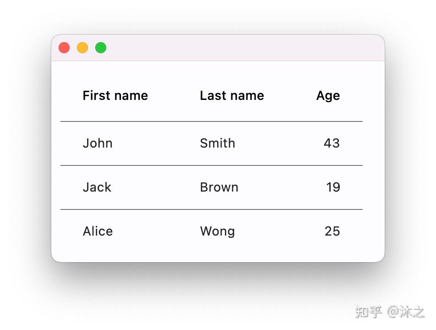Select the Last name column header
This screenshot has height=330, width=436.
(232, 95)
